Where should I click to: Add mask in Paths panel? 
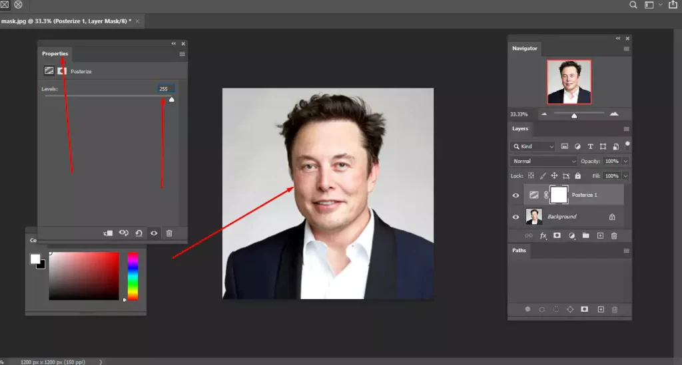pos(585,309)
